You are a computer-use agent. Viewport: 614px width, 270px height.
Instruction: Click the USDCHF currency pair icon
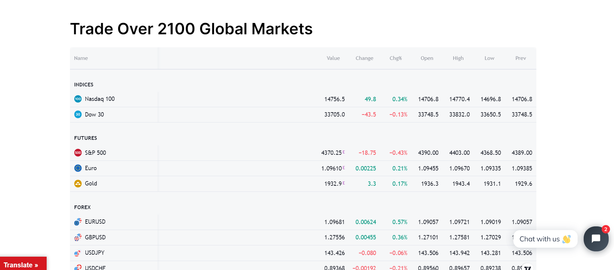tap(78, 267)
